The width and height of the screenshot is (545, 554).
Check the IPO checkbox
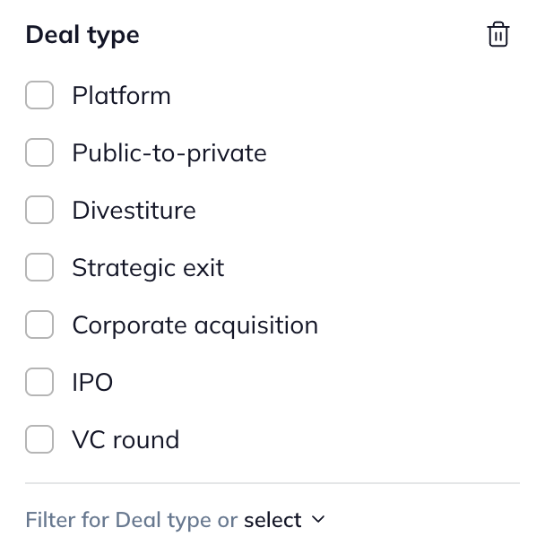click(39, 383)
